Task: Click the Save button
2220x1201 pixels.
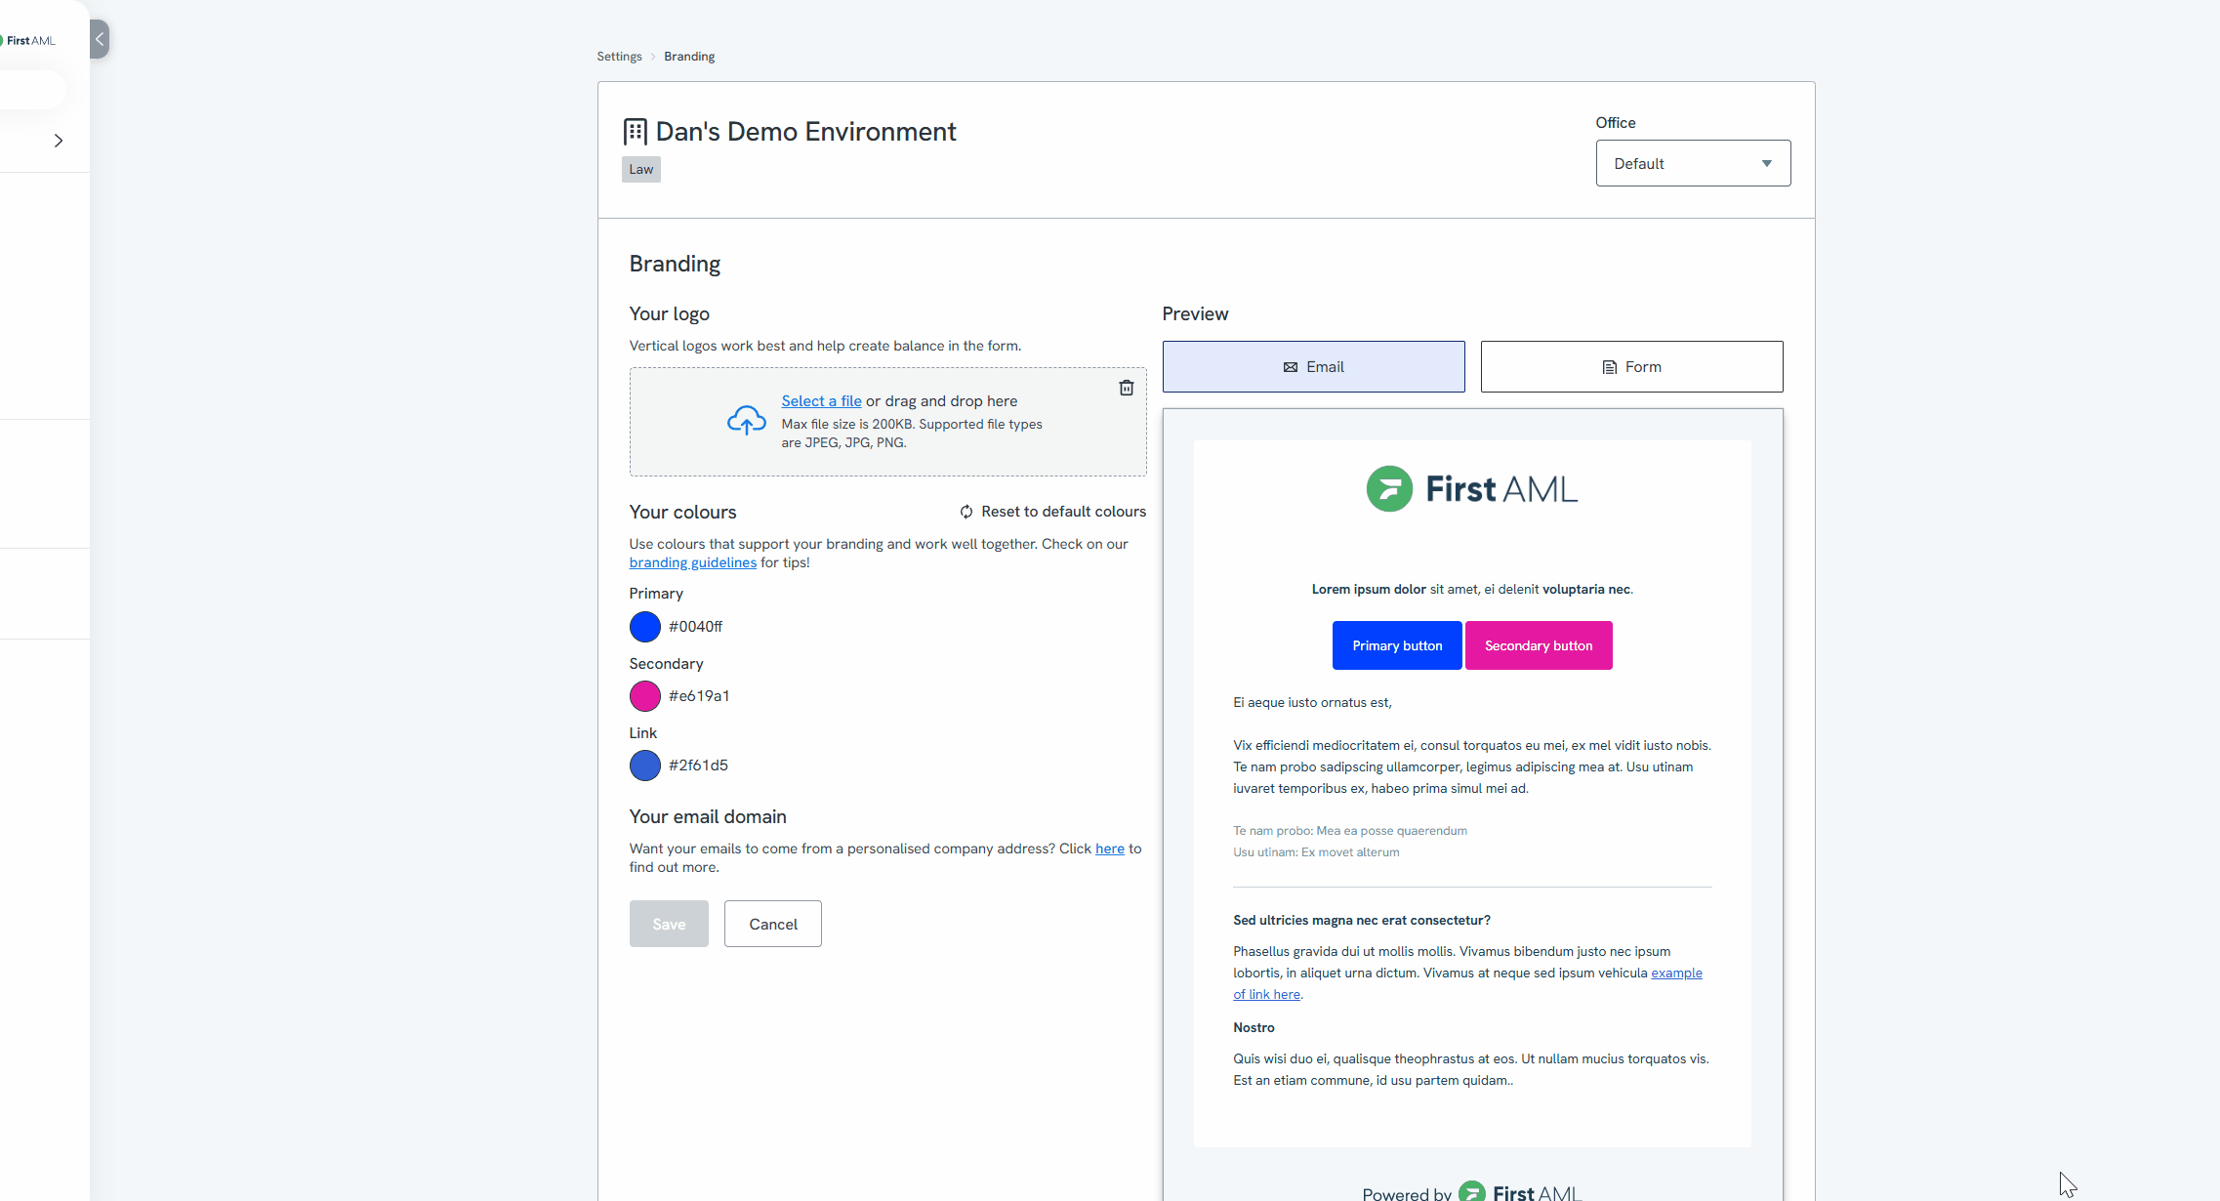Action: tap(669, 924)
